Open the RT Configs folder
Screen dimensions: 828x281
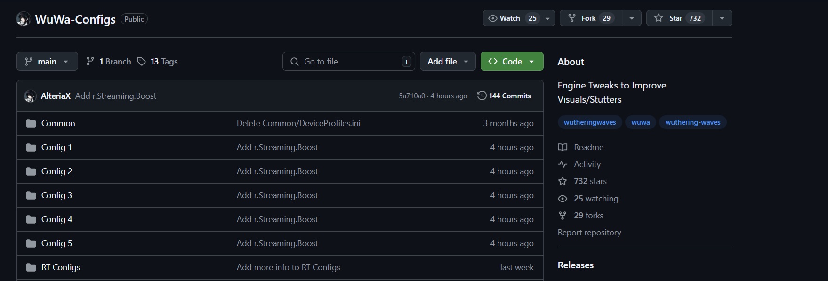[61, 267]
